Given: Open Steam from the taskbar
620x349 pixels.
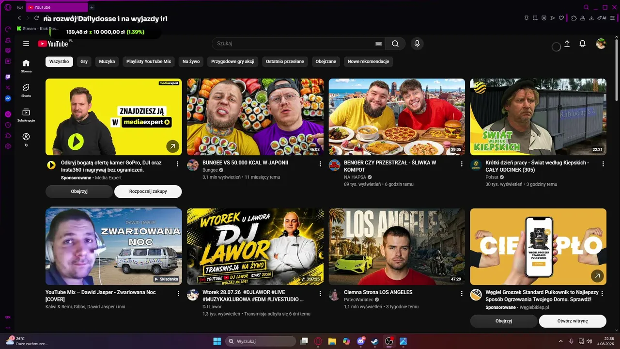Looking at the screenshot, I should click(x=374, y=341).
